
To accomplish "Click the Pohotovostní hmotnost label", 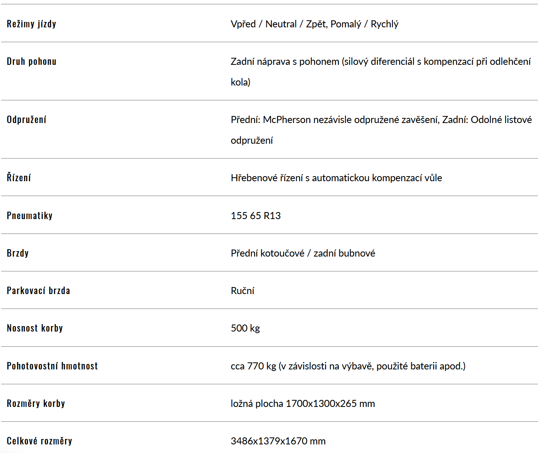I will coord(52,366).
